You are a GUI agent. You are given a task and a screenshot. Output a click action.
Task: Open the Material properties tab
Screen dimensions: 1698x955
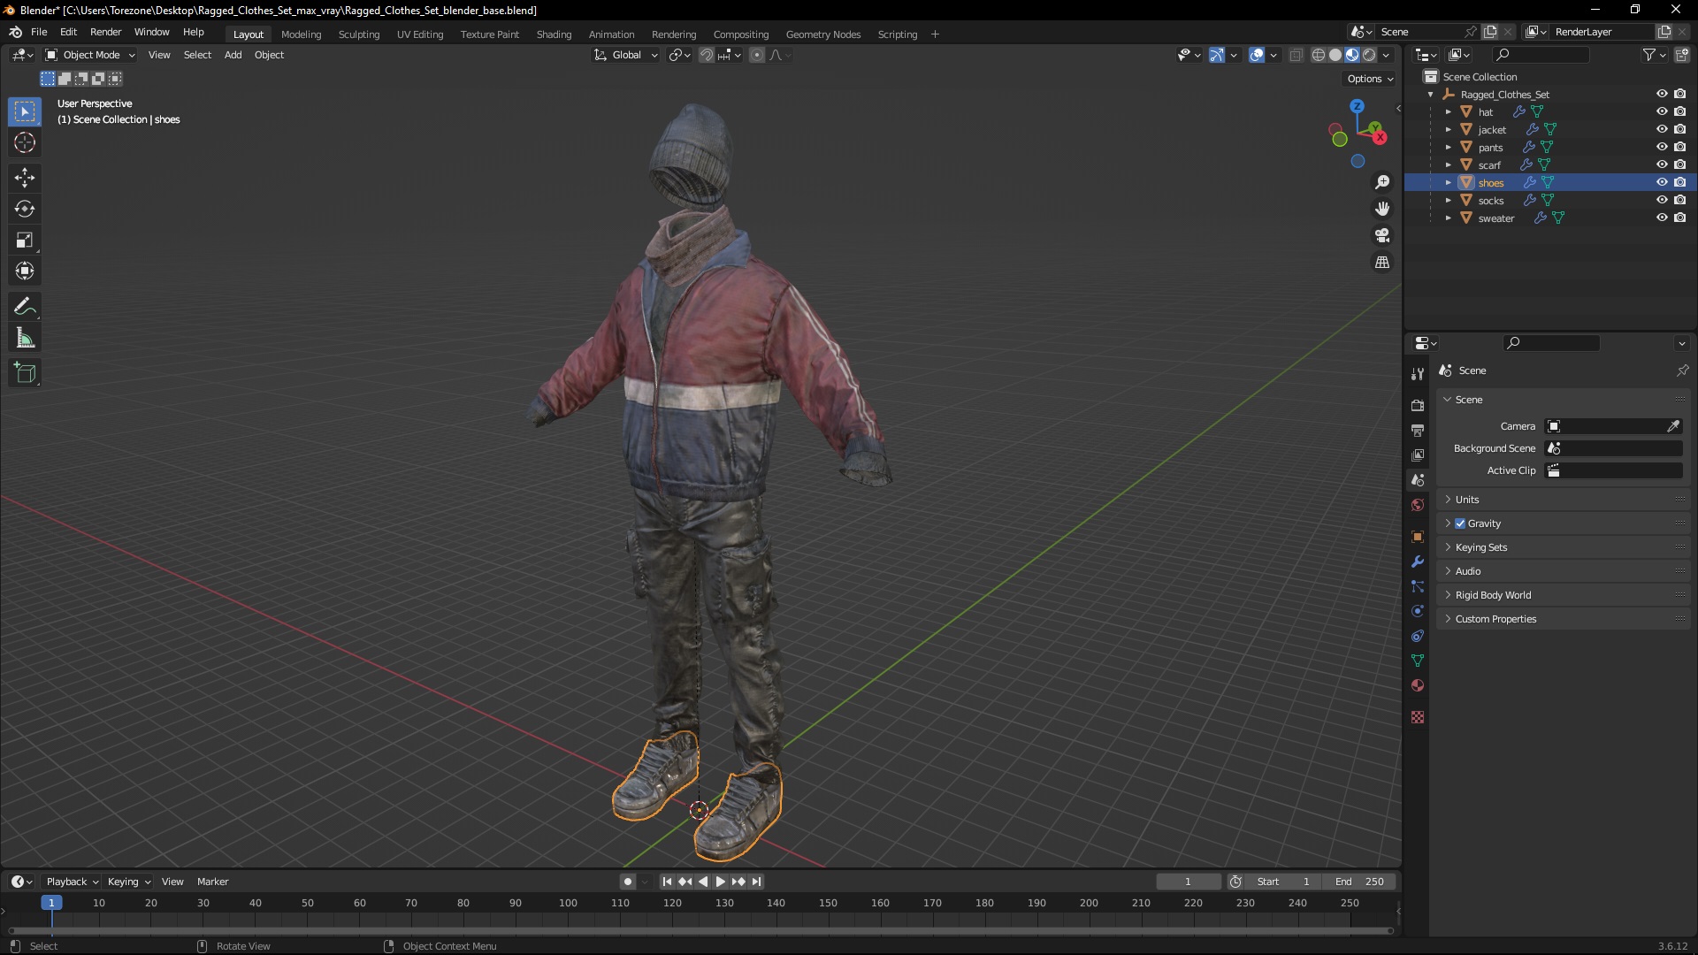pyautogui.click(x=1418, y=685)
